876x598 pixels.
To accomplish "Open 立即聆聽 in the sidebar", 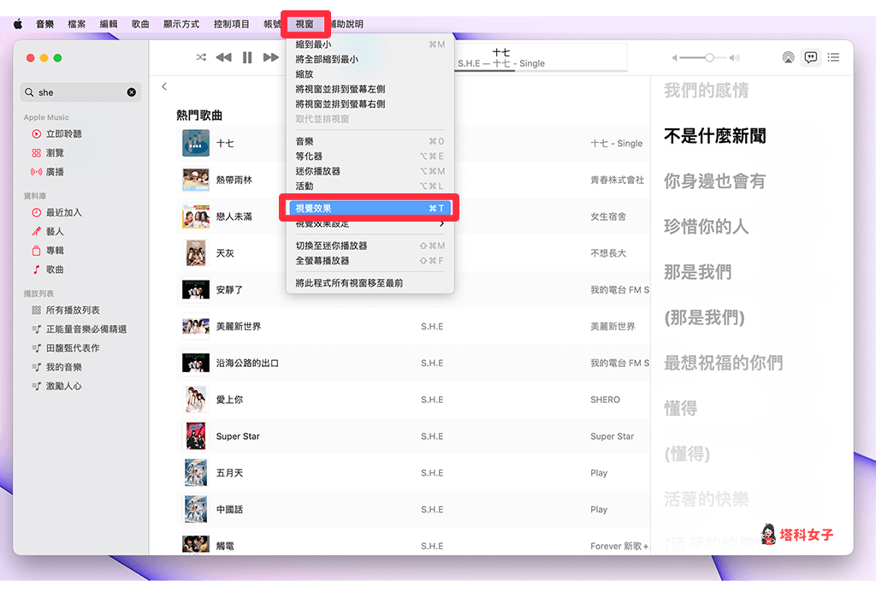I will pos(63,133).
